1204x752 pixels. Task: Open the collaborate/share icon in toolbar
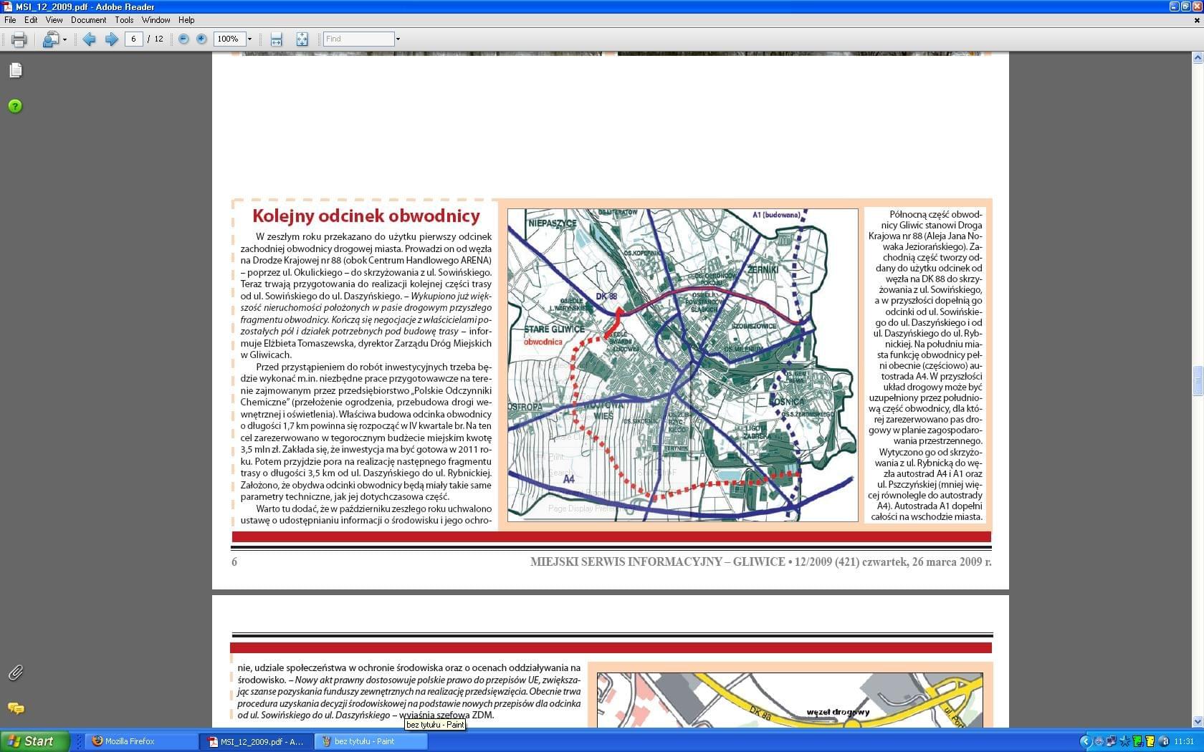pyautogui.click(x=50, y=39)
